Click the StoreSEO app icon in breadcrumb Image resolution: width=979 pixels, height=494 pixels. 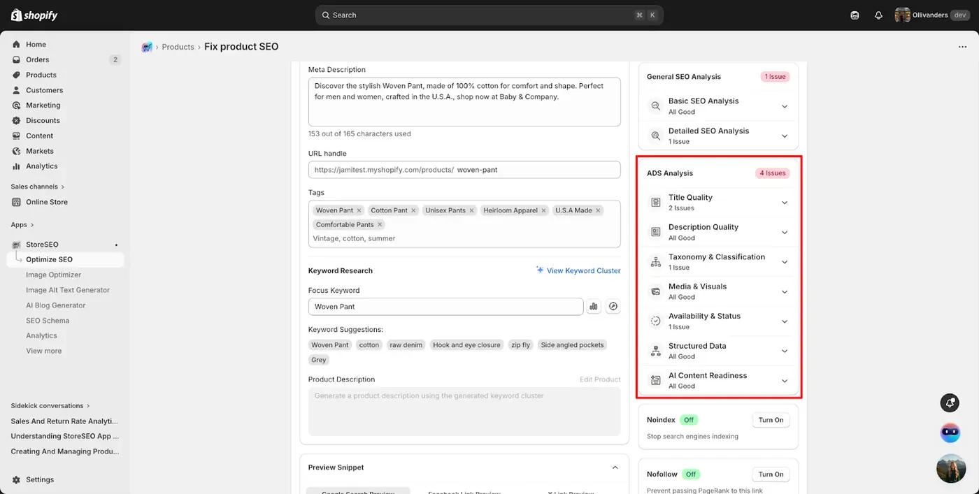pyautogui.click(x=147, y=47)
